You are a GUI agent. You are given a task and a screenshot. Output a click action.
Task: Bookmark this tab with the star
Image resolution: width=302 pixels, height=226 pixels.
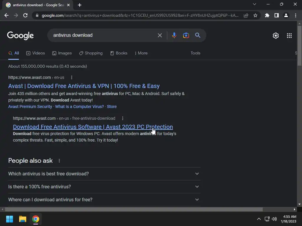click(x=255, y=15)
